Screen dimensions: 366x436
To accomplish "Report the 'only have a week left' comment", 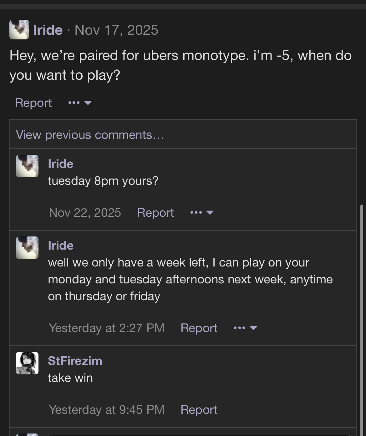I will tap(199, 328).
